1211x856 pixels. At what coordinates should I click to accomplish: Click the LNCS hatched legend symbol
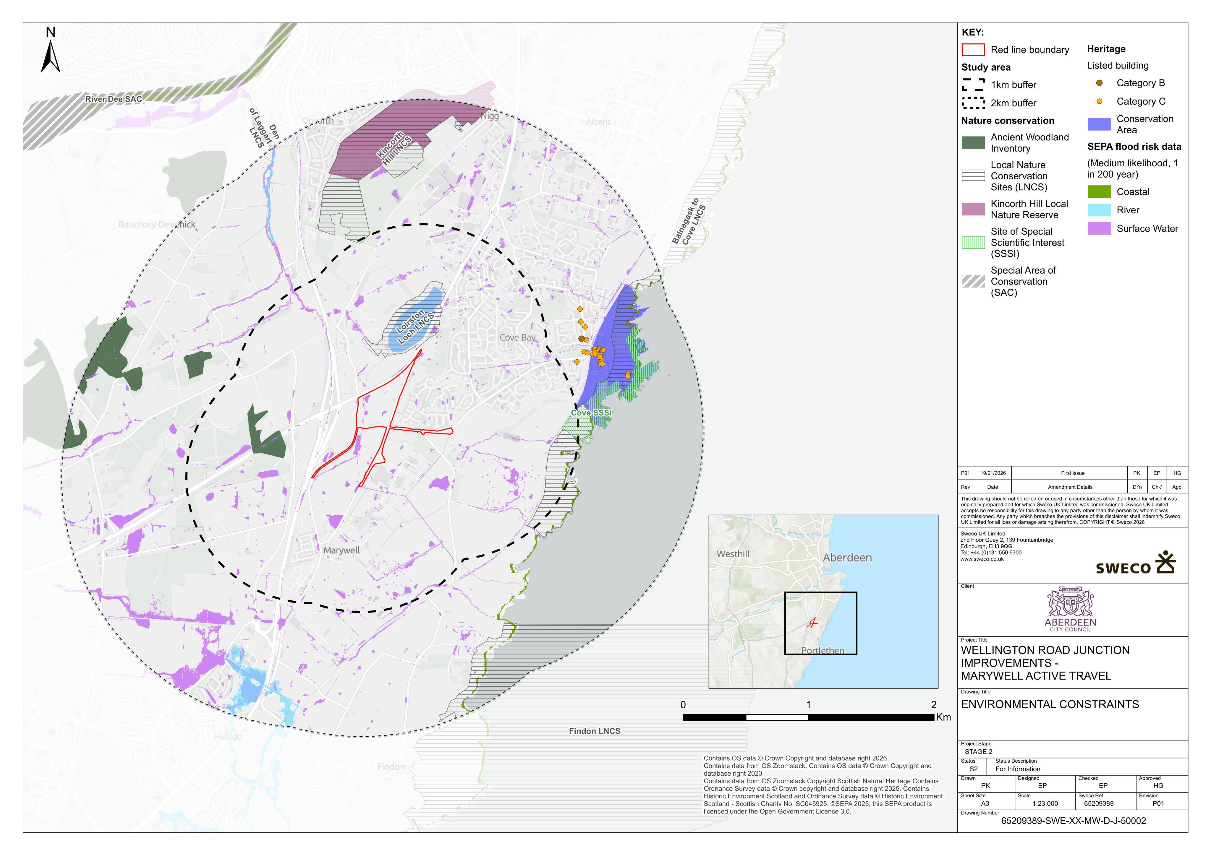coord(973,176)
